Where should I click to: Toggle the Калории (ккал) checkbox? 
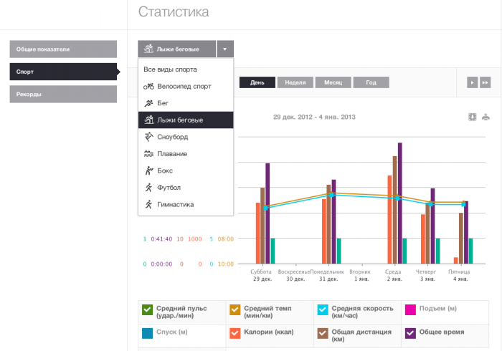(x=235, y=333)
